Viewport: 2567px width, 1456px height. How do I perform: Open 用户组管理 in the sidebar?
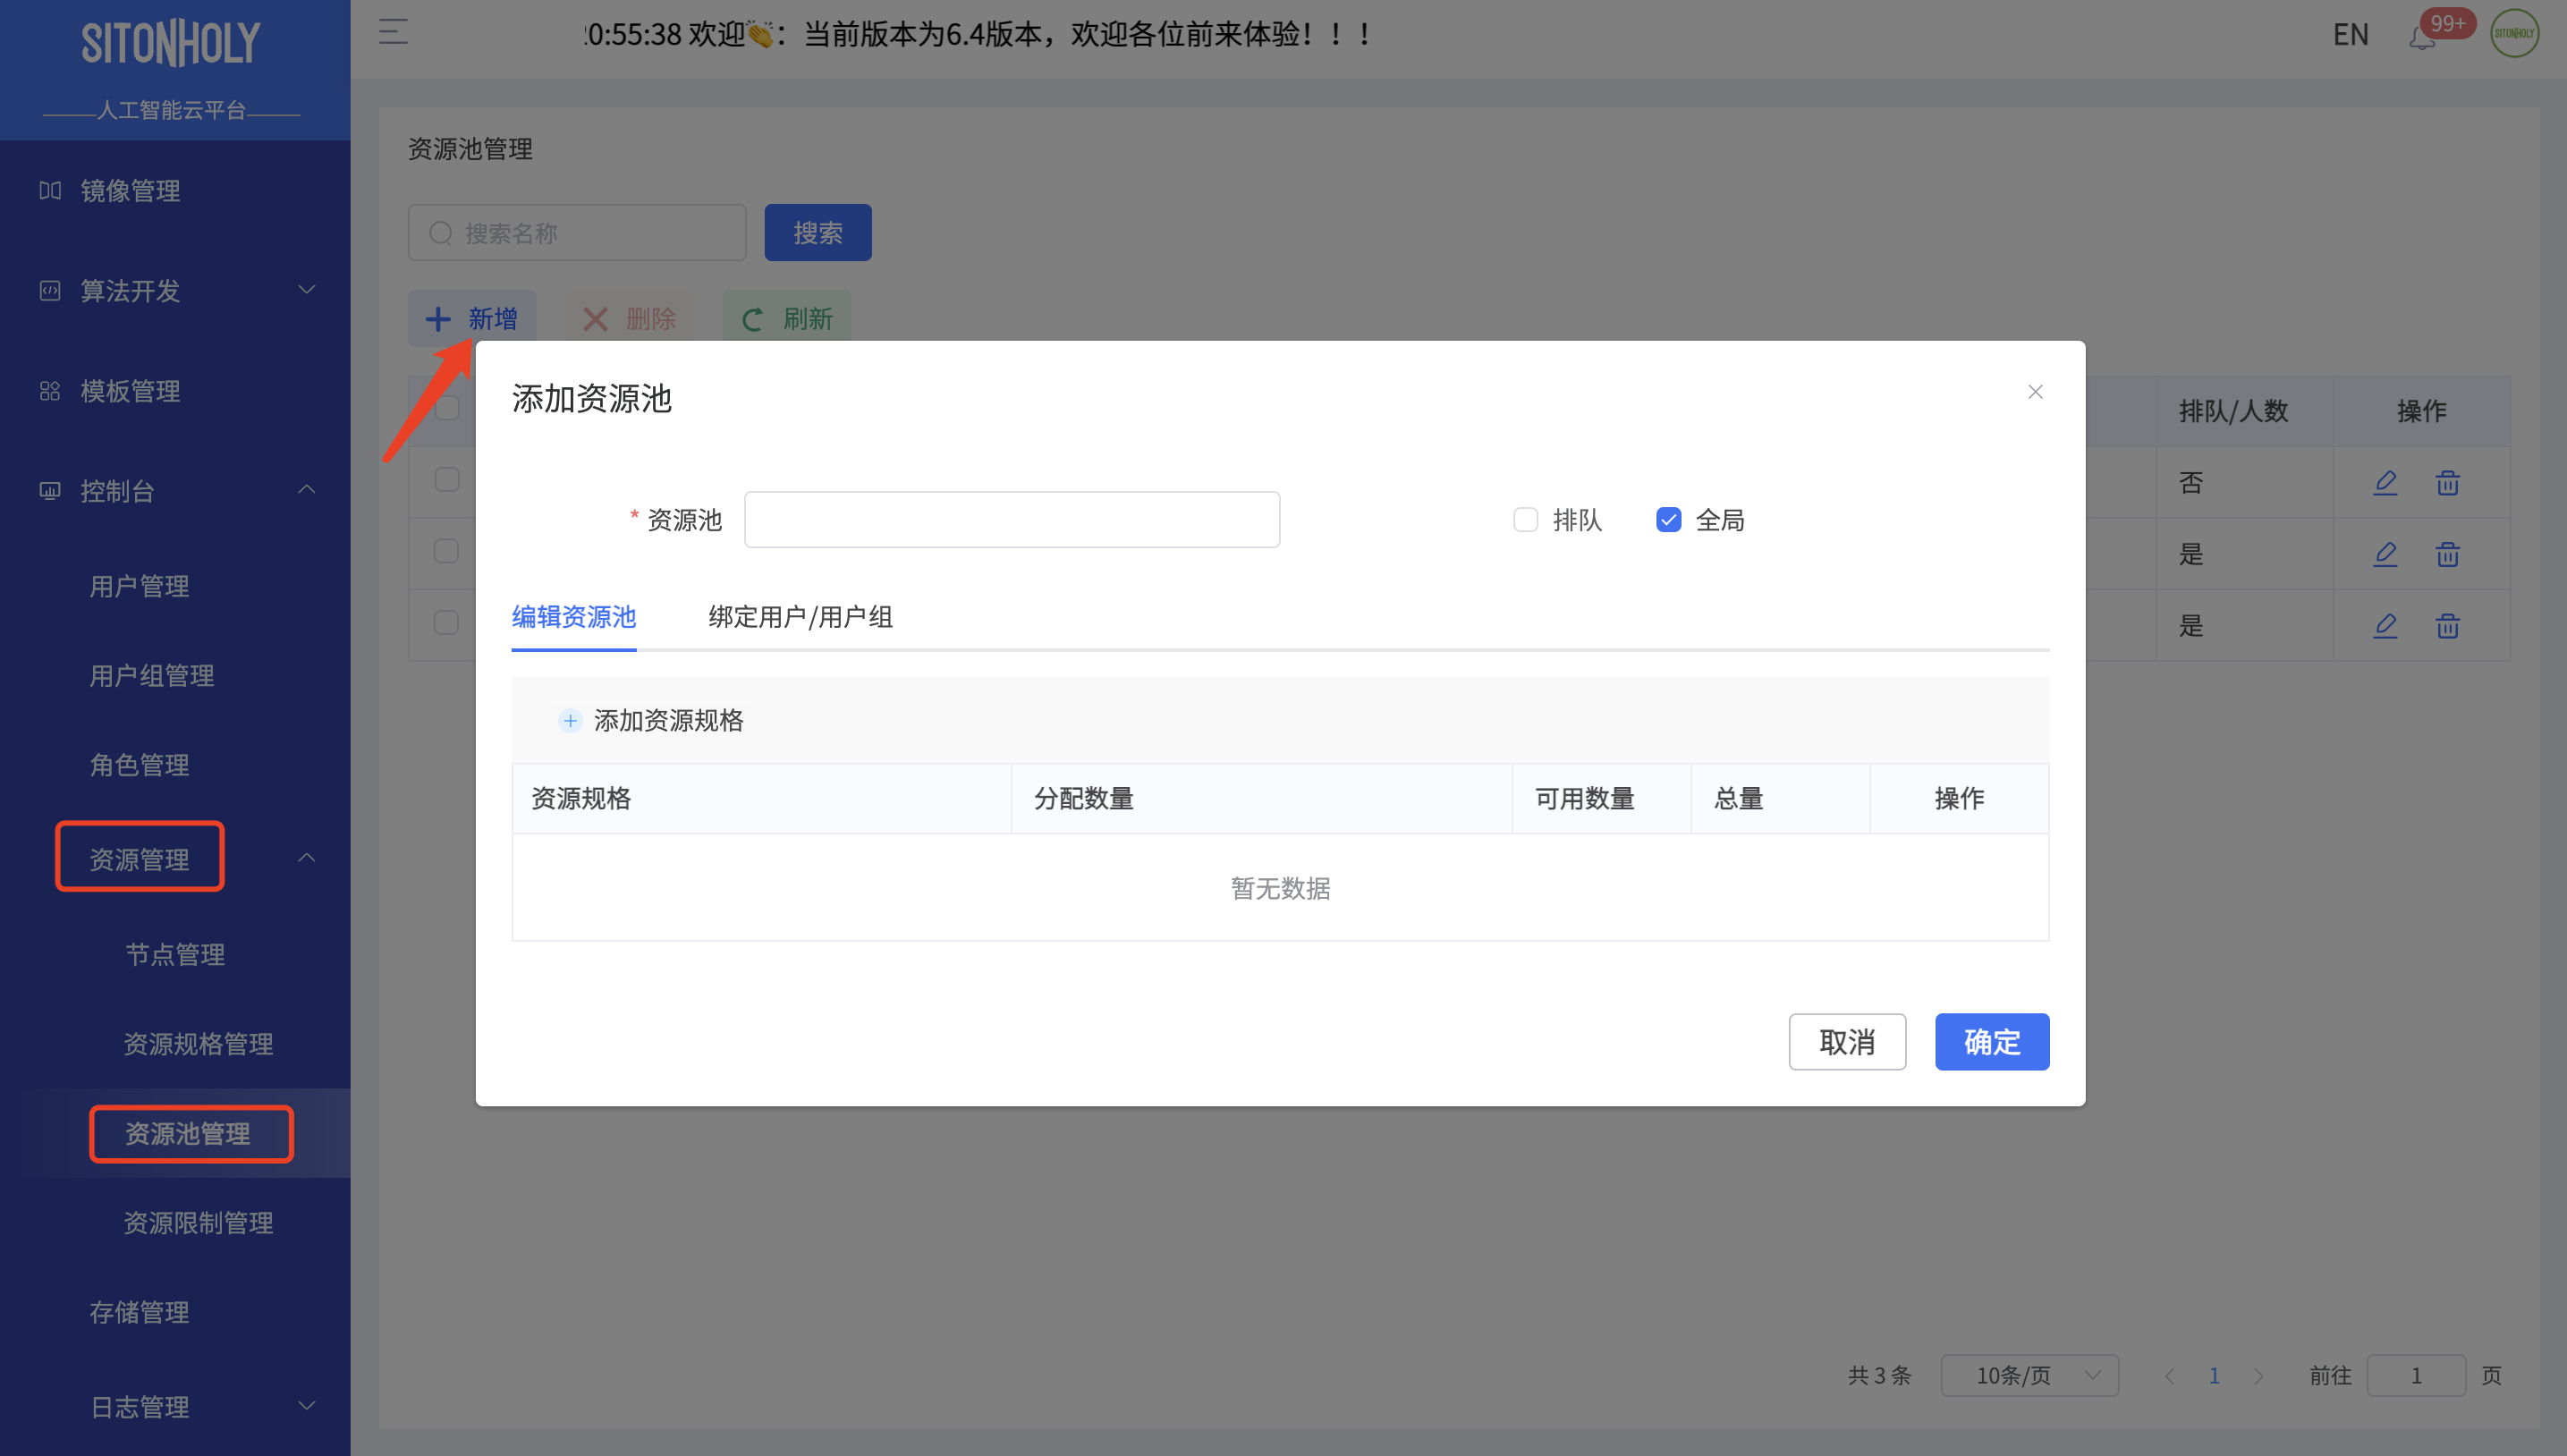pyautogui.click(x=152, y=676)
